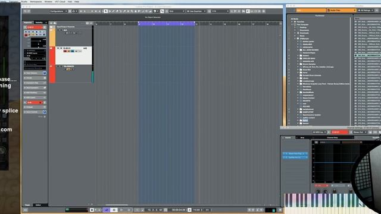This screenshot has height=214, width=381.
Task: Open the All Ratings dropdown in MediaBay
Action: tap(366, 11)
